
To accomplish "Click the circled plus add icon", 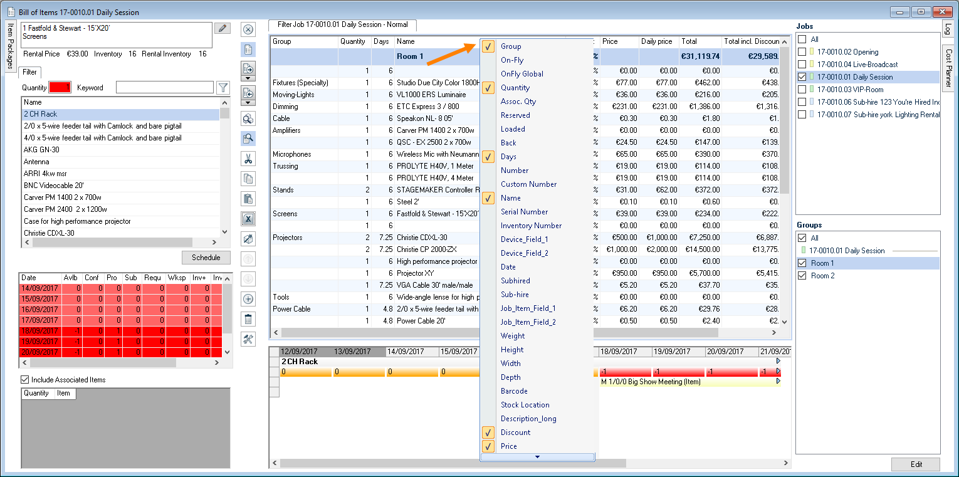I will coord(248,299).
